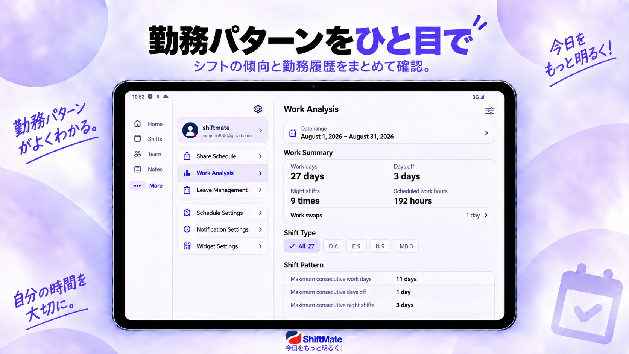Click the Date range calendar icon
The height and width of the screenshot is (354, 629).
click(293, 133)
